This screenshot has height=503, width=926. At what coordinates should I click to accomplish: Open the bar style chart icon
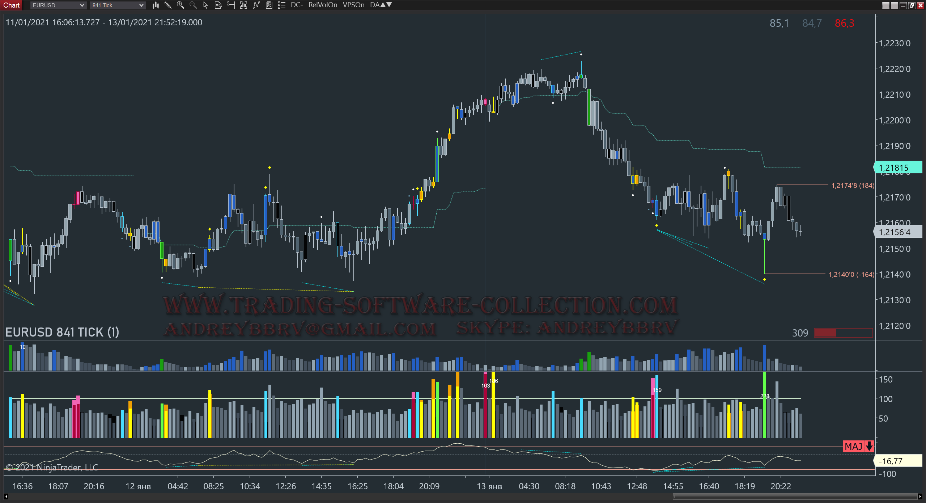(156, 5)
